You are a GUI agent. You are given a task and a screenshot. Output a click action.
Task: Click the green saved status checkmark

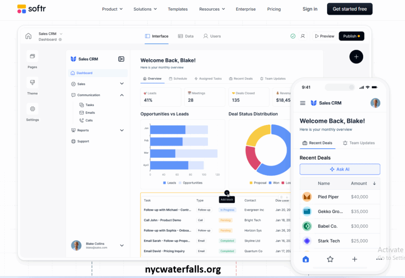point(293,36)
